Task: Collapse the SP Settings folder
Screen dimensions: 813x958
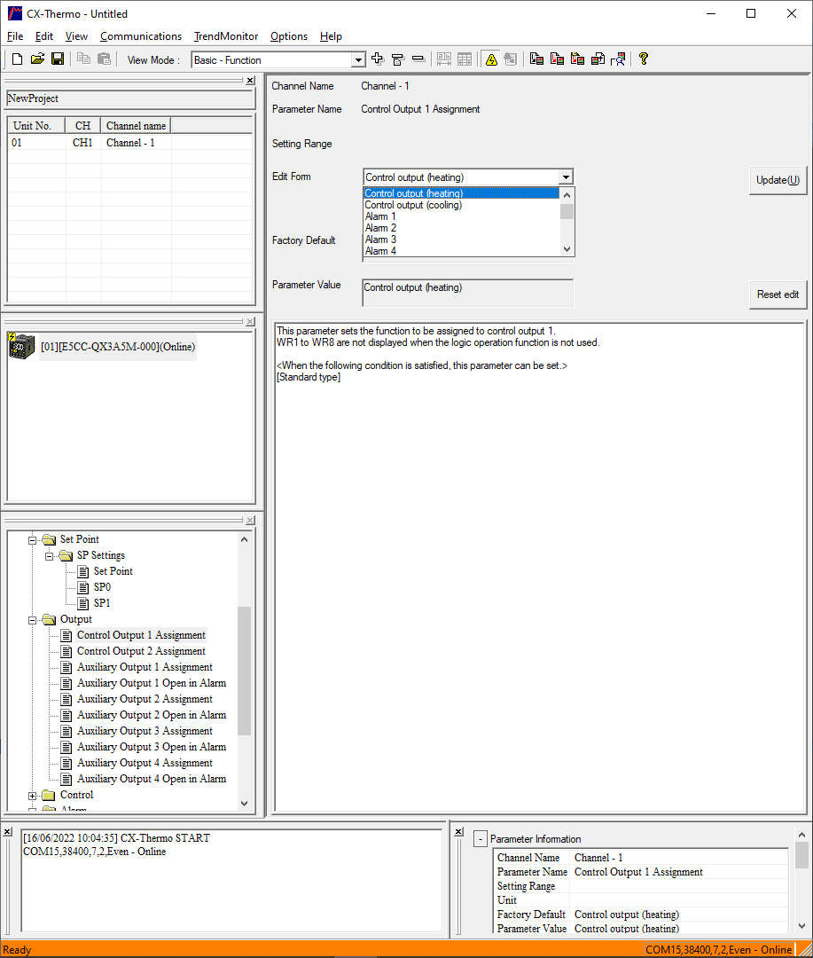Action: [50, 555]
